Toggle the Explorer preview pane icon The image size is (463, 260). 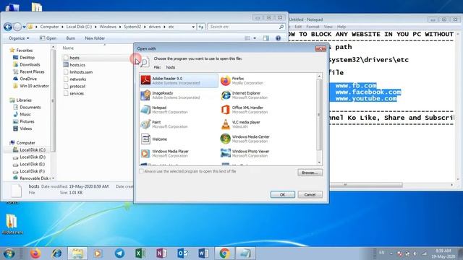(266, 38)
